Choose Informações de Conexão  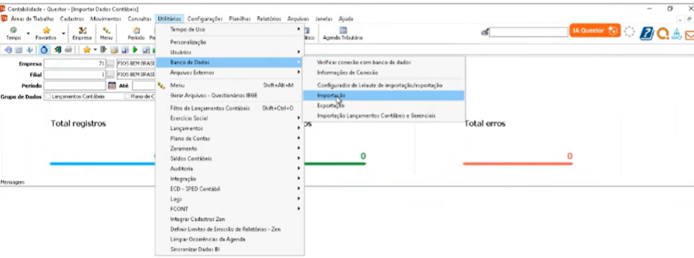click(x=383, y=73)
